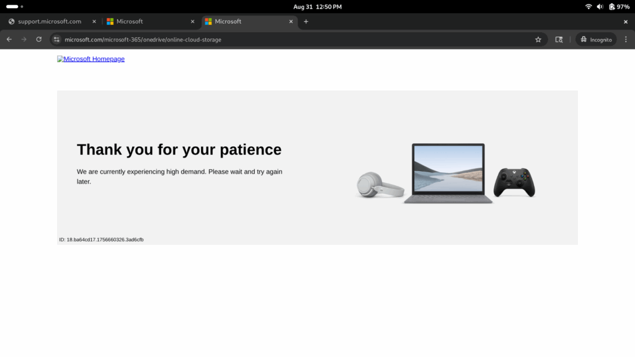The width and height of the screenshot is (635, 357).
Task: Go back to previous page
Action: (x=9, y=39)
